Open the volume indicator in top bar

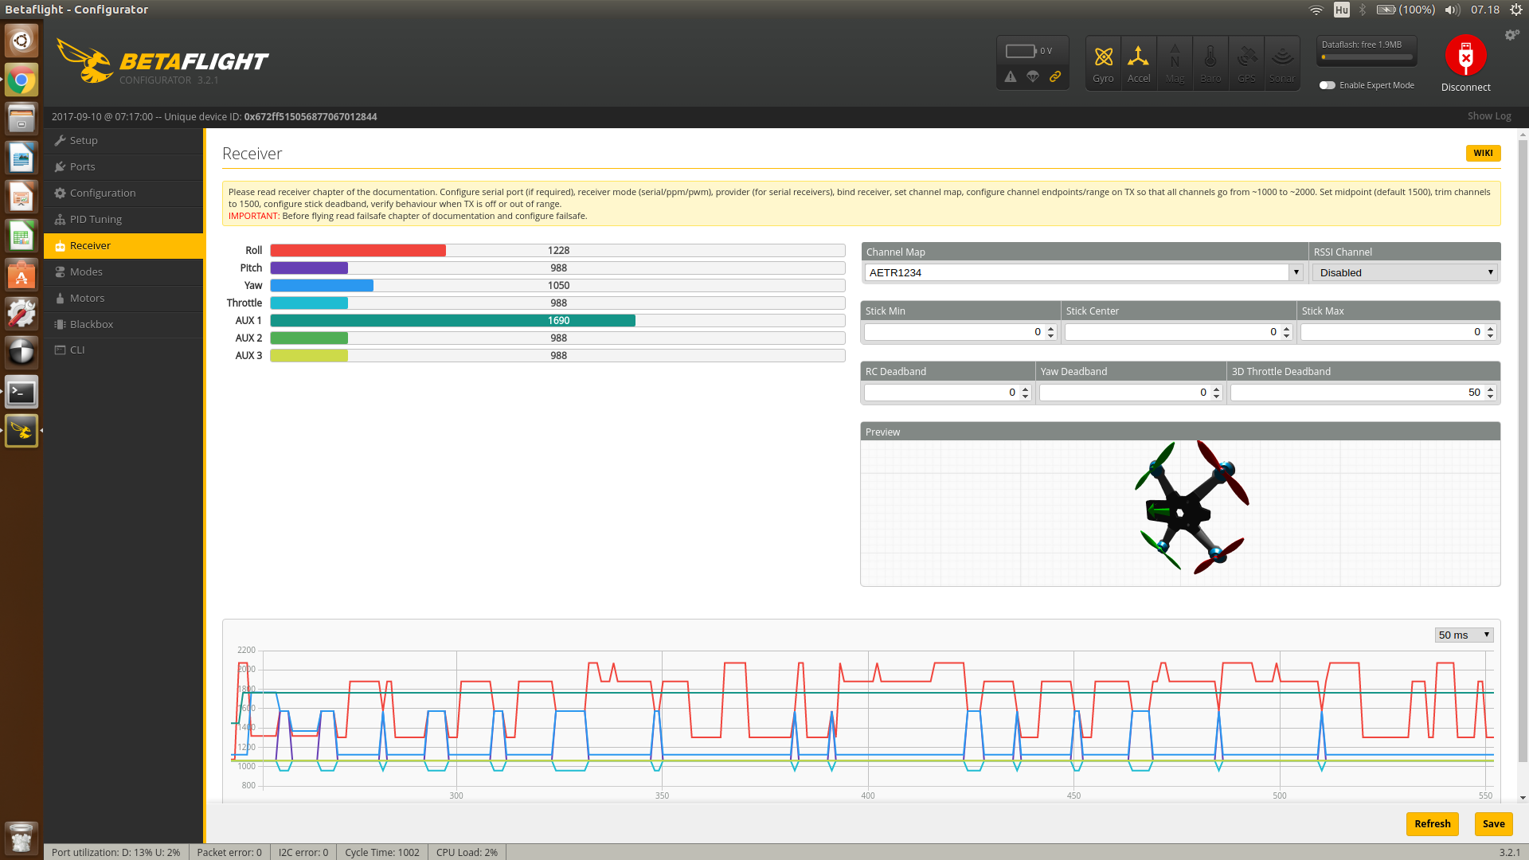[x=1453, y=10]
